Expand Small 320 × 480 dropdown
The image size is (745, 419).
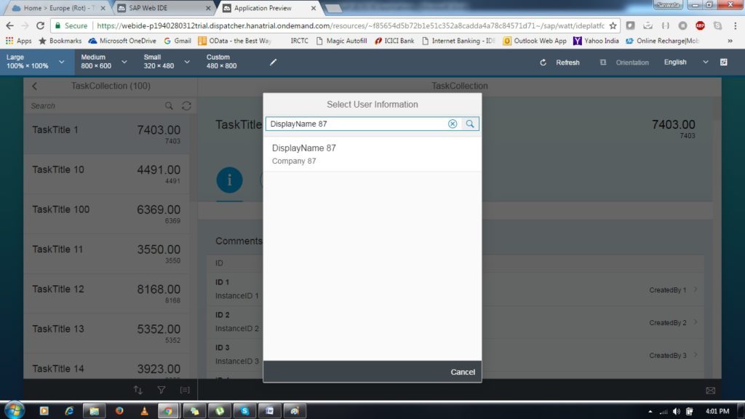pyautogui.click(x=187, y=62)
